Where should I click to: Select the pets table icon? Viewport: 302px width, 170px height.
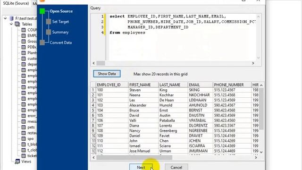(x=23, y=127)
